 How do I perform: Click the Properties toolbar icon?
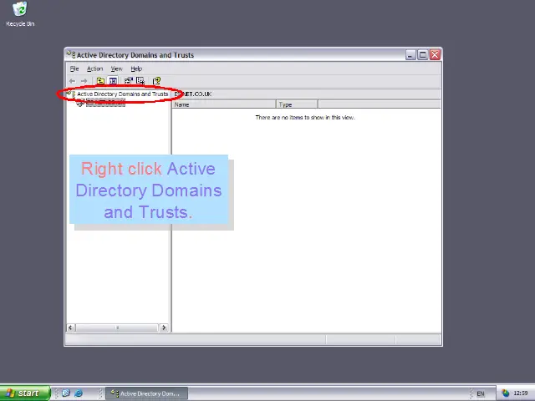point(128,81)
